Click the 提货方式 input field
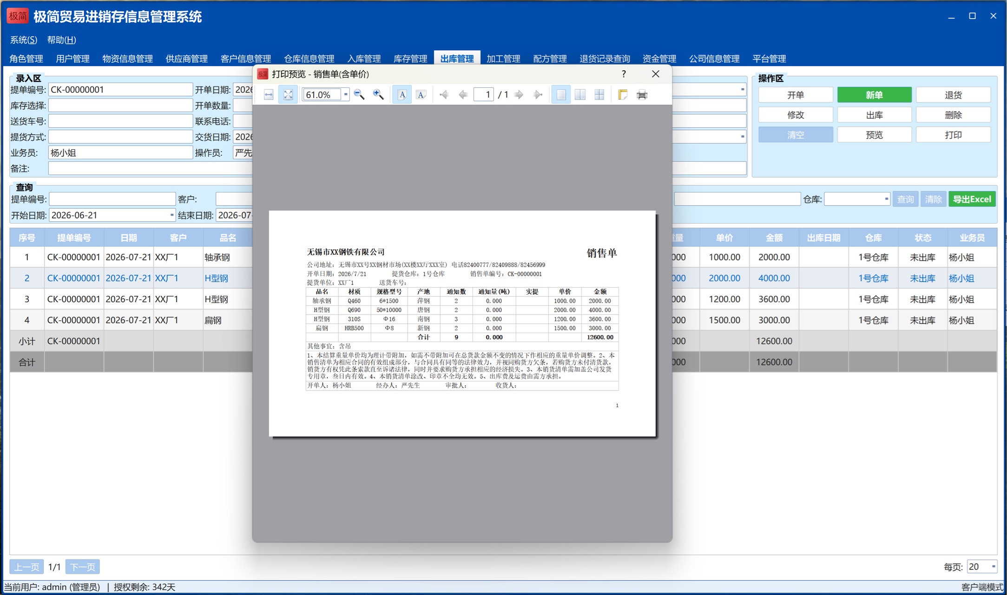Image resolution: width=1007 pixels, height=595 pixels. point(120,137)
